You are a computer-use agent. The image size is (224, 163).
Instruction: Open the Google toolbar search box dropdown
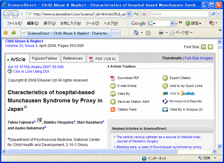(172, 23)
